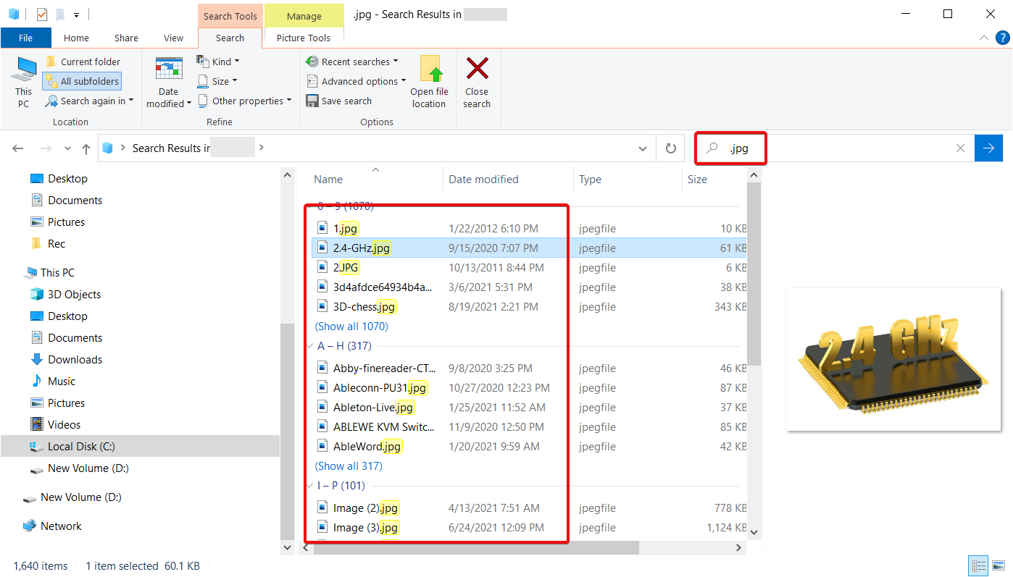Viewport: 1013px width, 577px height.
Task: Go up one folder level arrow
Action: coord(86,148)
